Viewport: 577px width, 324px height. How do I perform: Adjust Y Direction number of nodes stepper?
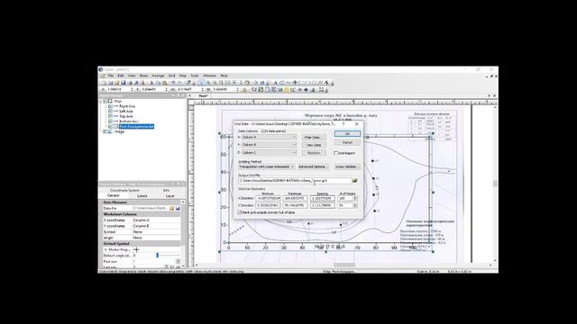point(354,205)
